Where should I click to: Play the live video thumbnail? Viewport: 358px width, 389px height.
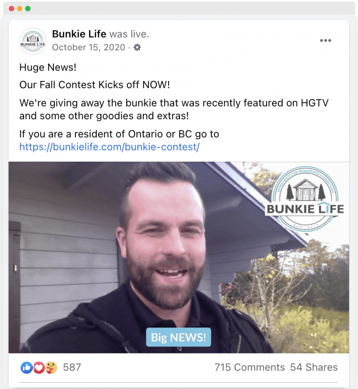click(179, 257)
